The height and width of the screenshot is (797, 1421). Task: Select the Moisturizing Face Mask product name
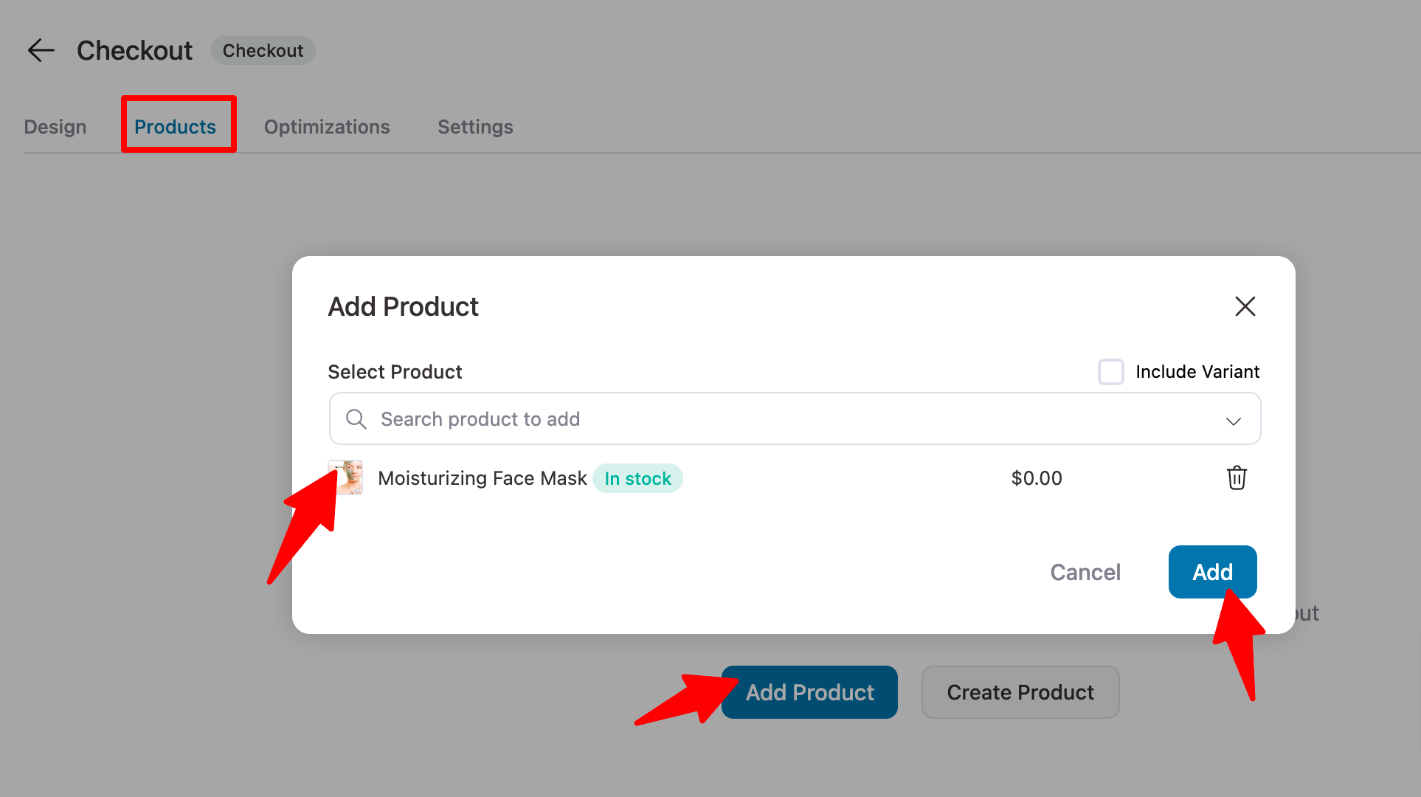483,478
